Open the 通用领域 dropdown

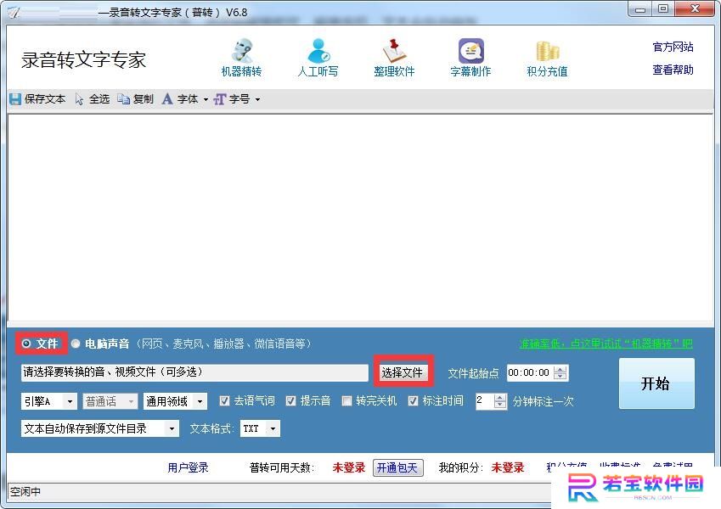(x=175, y=401)
